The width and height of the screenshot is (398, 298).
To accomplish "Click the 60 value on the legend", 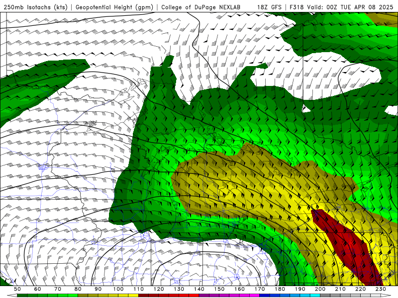I will pos(38,289).
